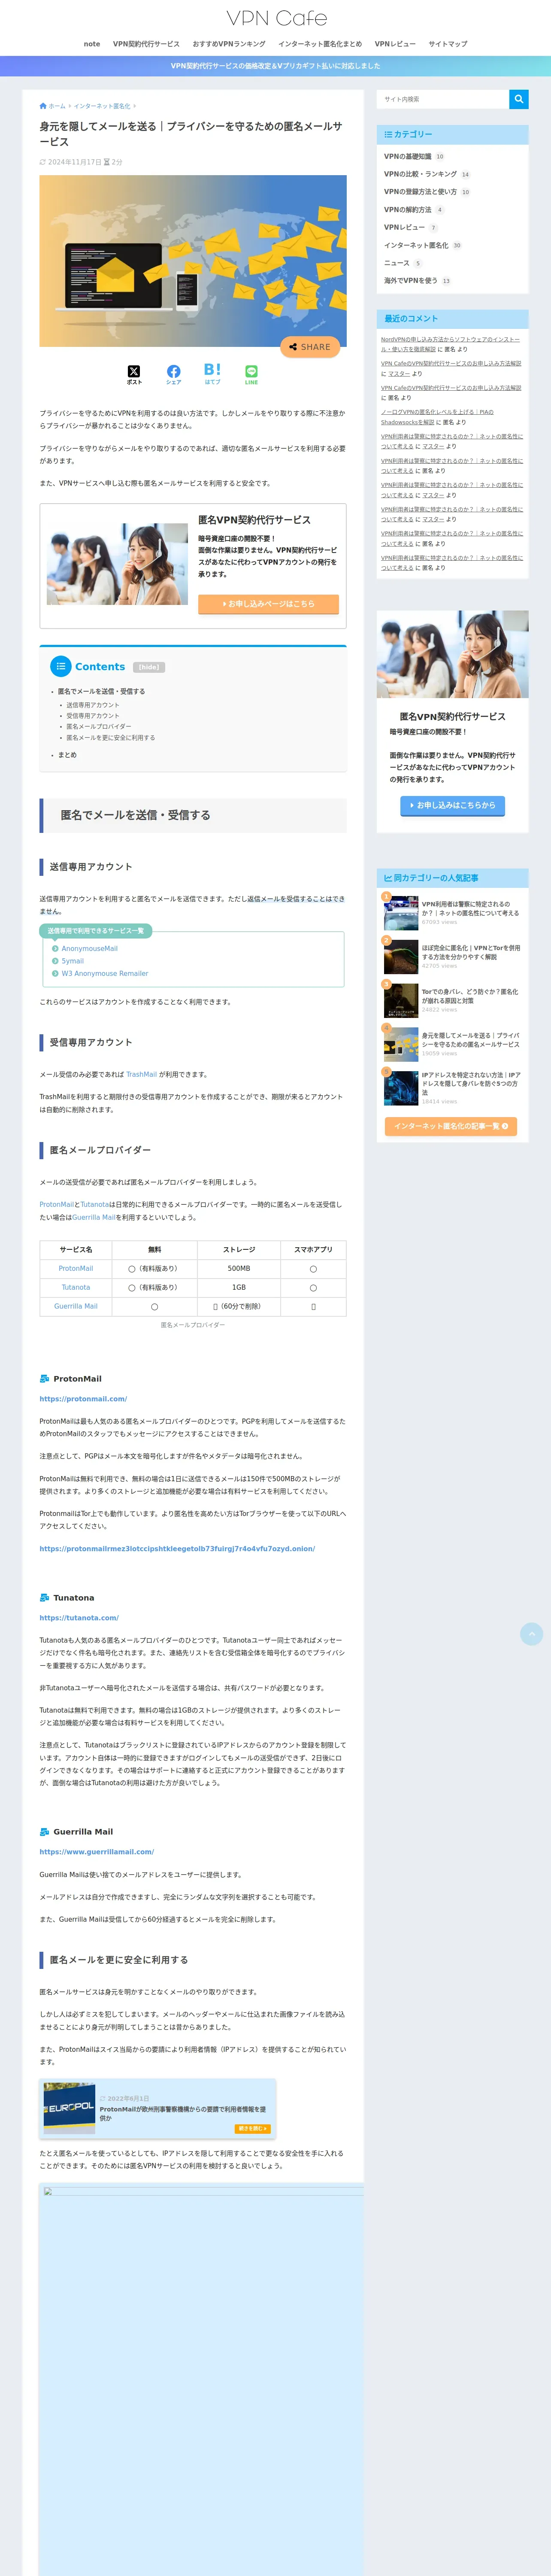This screenshot has width=551, height=2576.
Task: Share the article on Facebook (シェア)
Action: (173, 375)
